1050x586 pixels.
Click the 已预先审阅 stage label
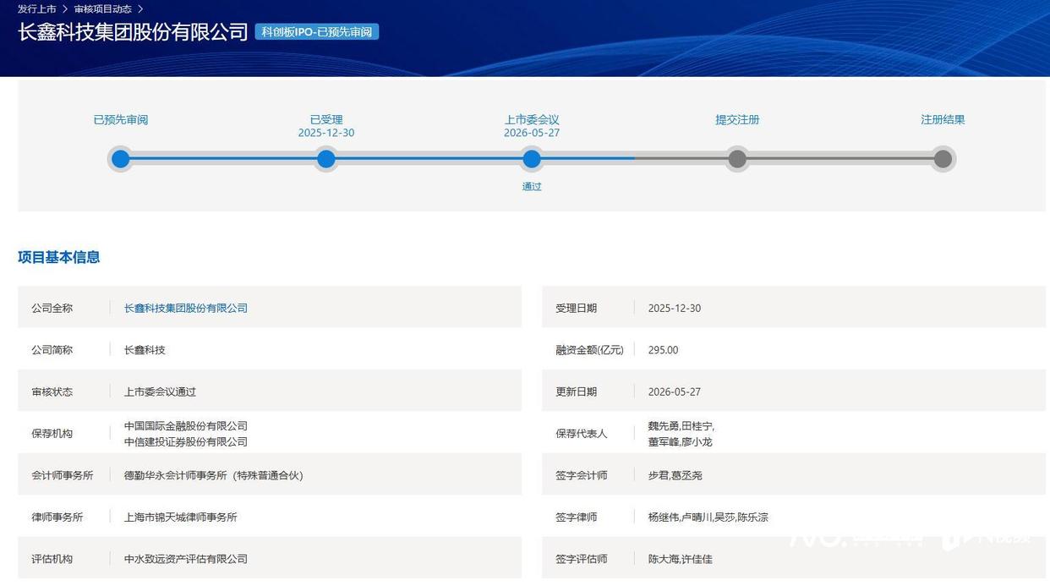pos(121,120)
